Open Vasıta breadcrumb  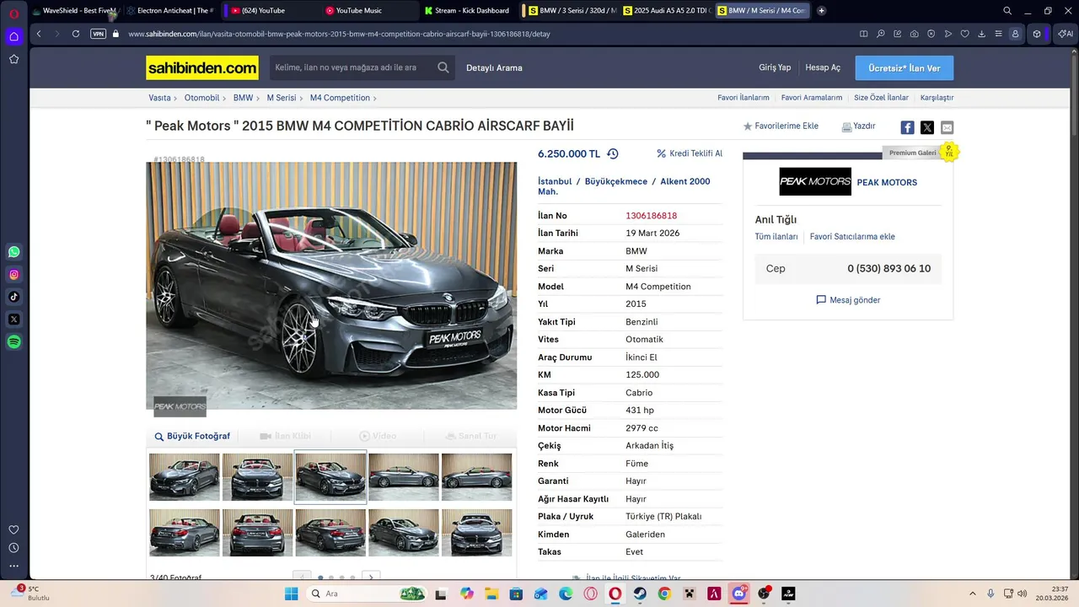click(159, 98)
